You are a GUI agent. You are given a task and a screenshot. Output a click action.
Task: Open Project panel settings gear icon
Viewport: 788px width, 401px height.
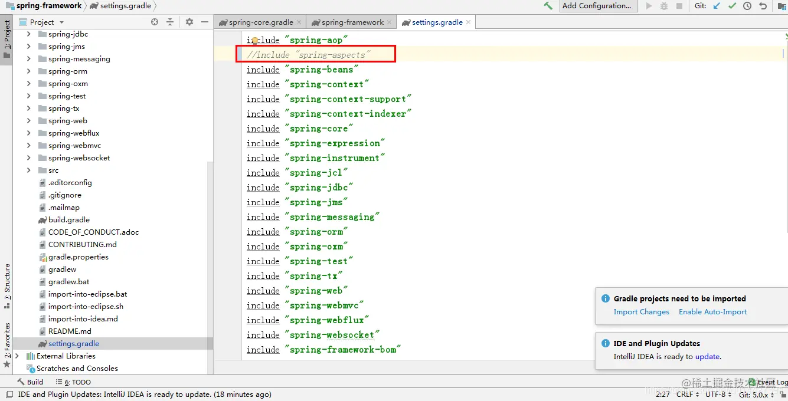click(189, 22)
